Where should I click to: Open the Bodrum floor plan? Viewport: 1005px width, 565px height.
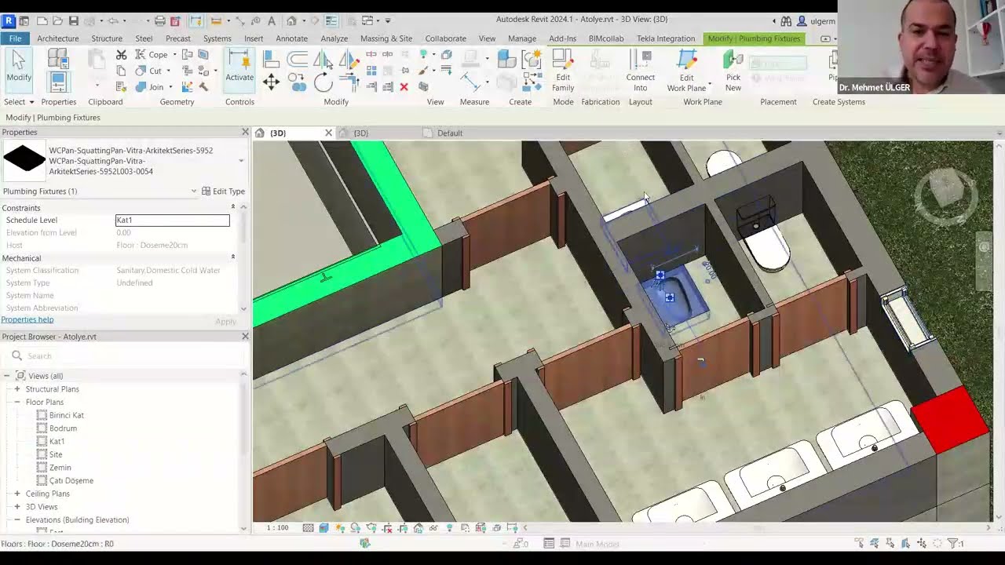pyautogui.click(x=63, y=428)
